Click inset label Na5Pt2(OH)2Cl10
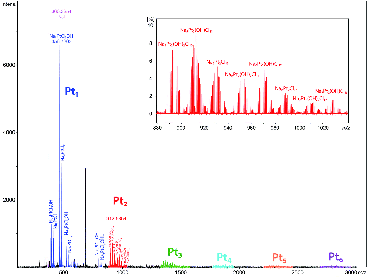Image resolution: width=368 pixels, height=277 pixels. coord(176,44)
